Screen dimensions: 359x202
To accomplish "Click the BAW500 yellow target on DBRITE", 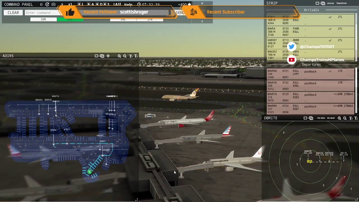I will [310, 161].
